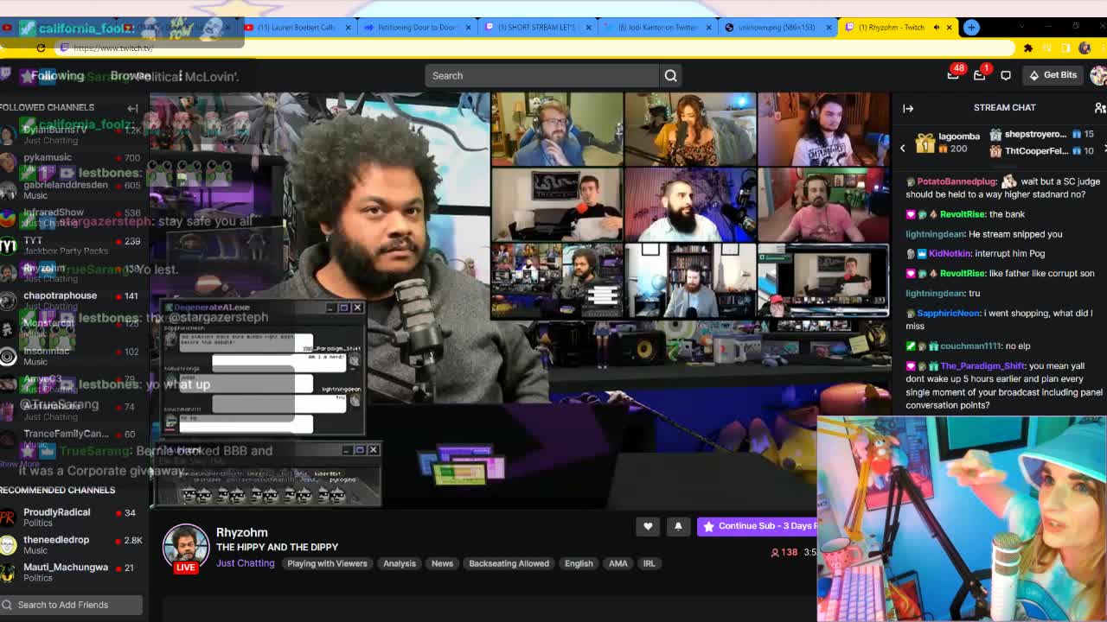Close the DegenerateALexe overlay window
Image resolution: width=1107 pixels, height=622 pixels.
pyautogui.click(x=358, y=307)
